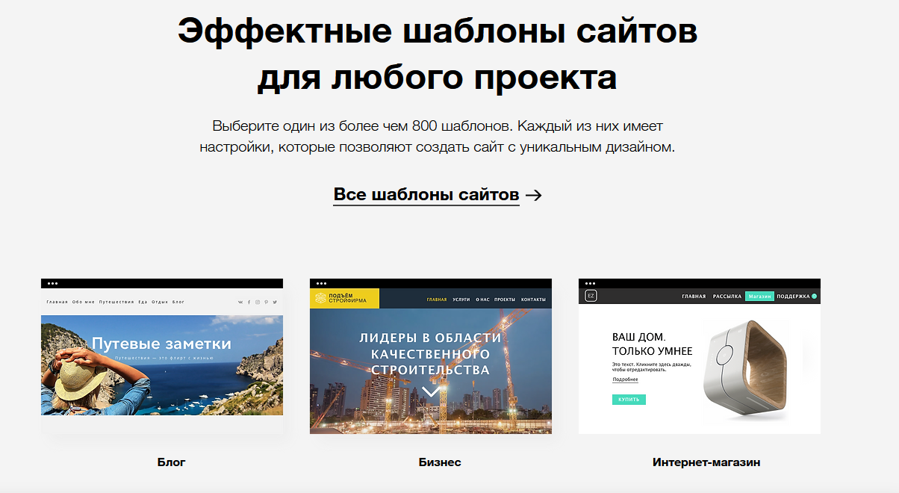Click the down chevron on the construction banner
This screenshot has width=899, height=493.
(431, 391)
